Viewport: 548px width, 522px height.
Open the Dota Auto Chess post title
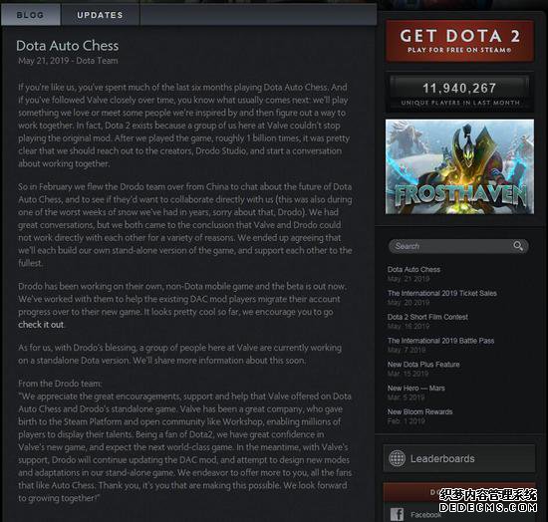tap(68, 46)
